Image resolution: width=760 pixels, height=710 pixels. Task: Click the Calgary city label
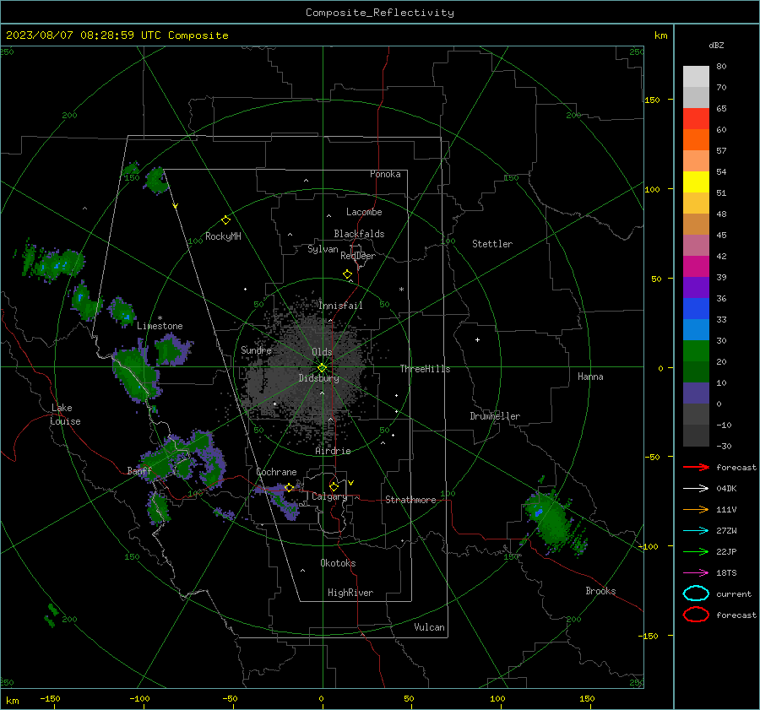(x=329, y=496)
